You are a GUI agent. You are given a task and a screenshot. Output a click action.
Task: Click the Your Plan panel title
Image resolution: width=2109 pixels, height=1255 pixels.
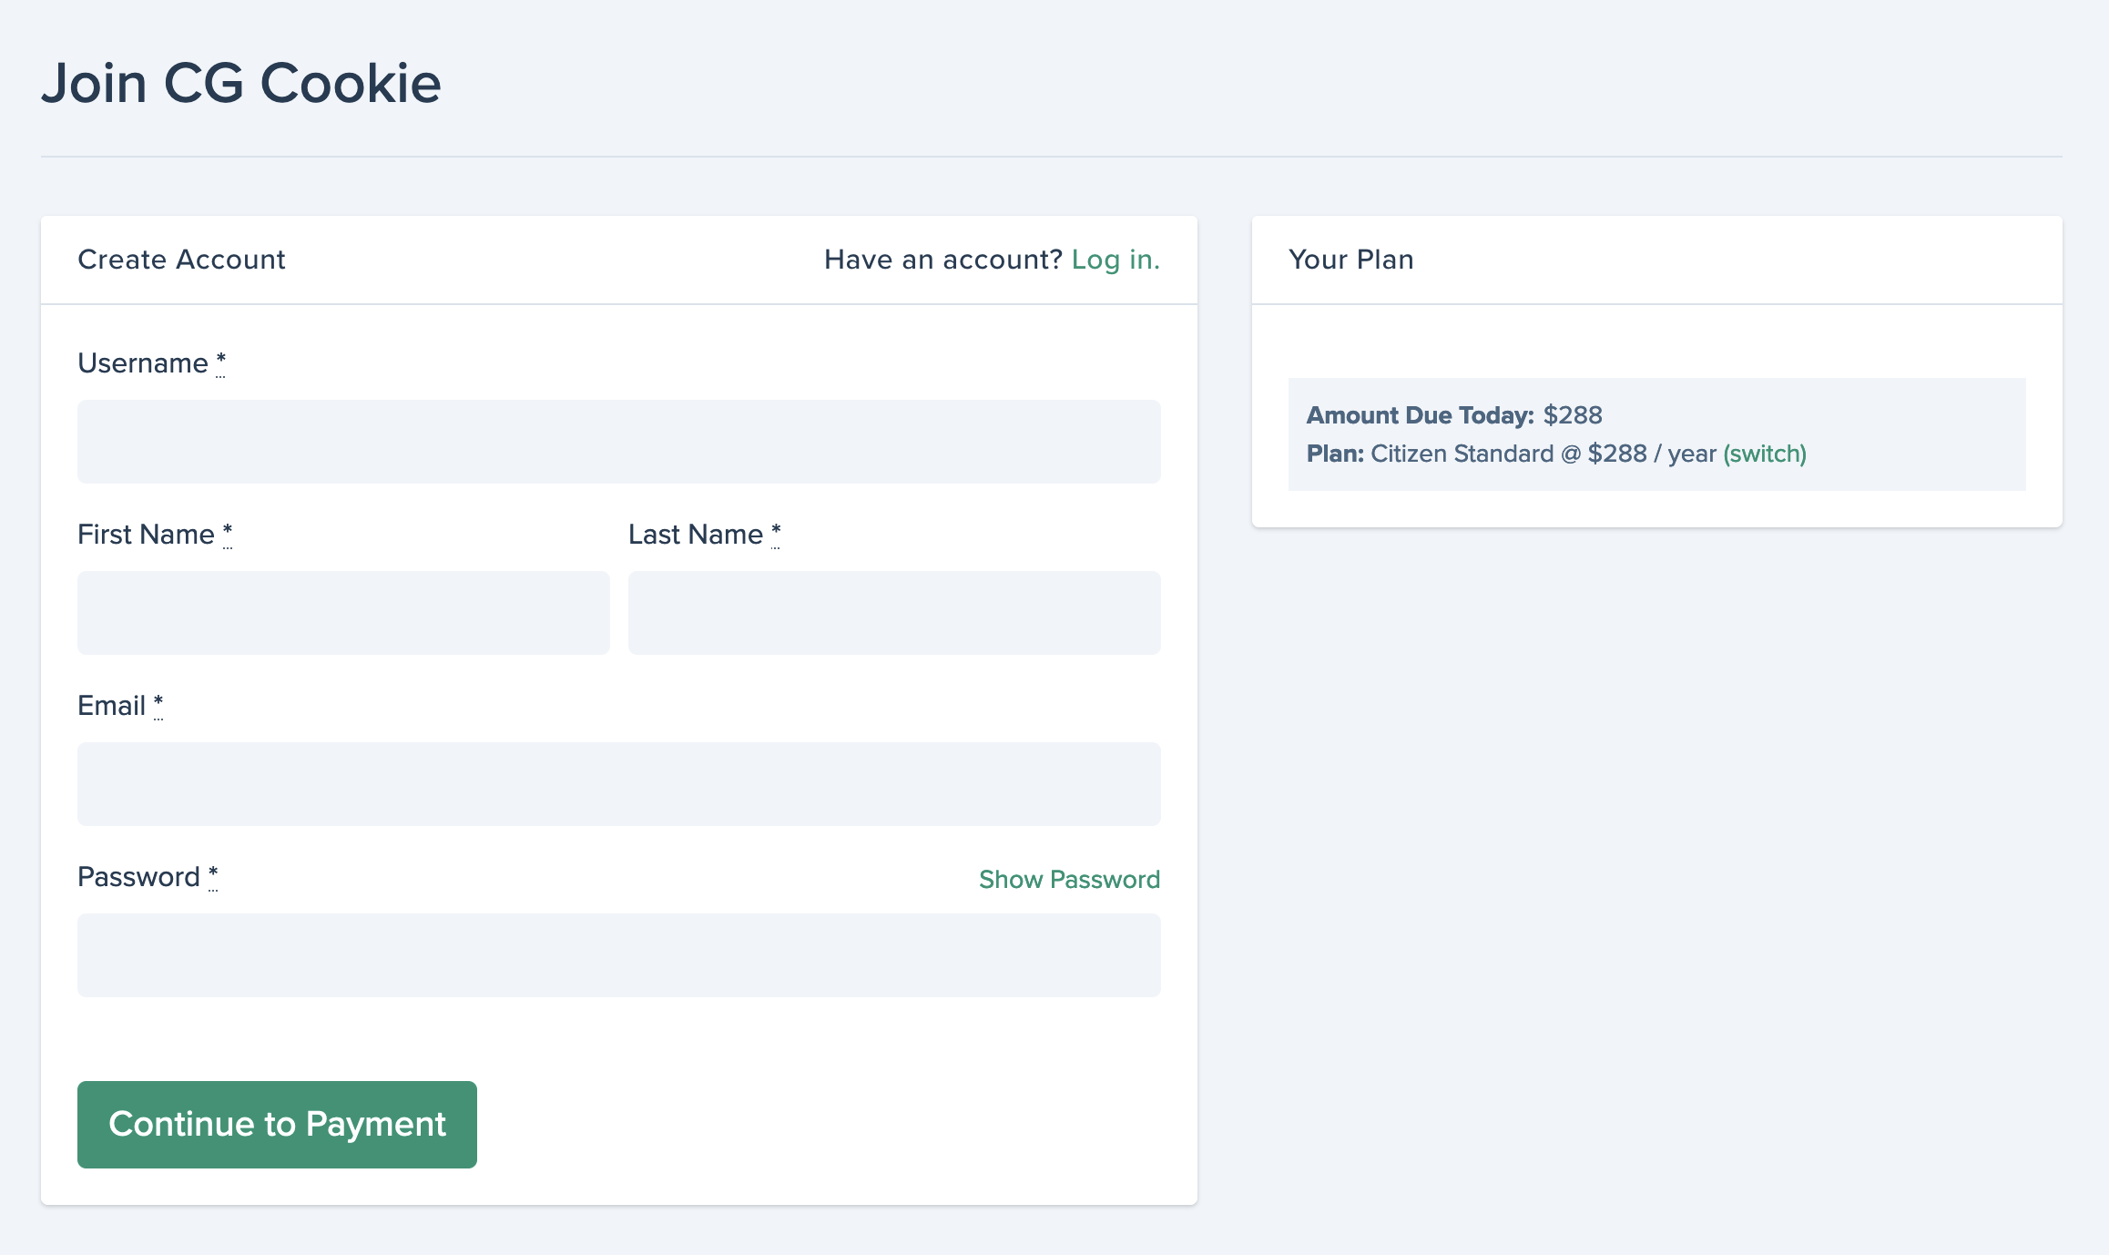tap(1351, 260)
